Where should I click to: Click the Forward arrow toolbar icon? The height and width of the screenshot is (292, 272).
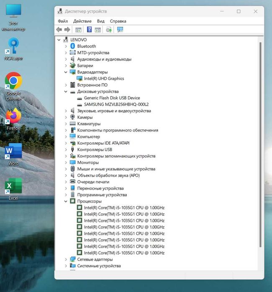pyautogui.click(x=67, y=30)
